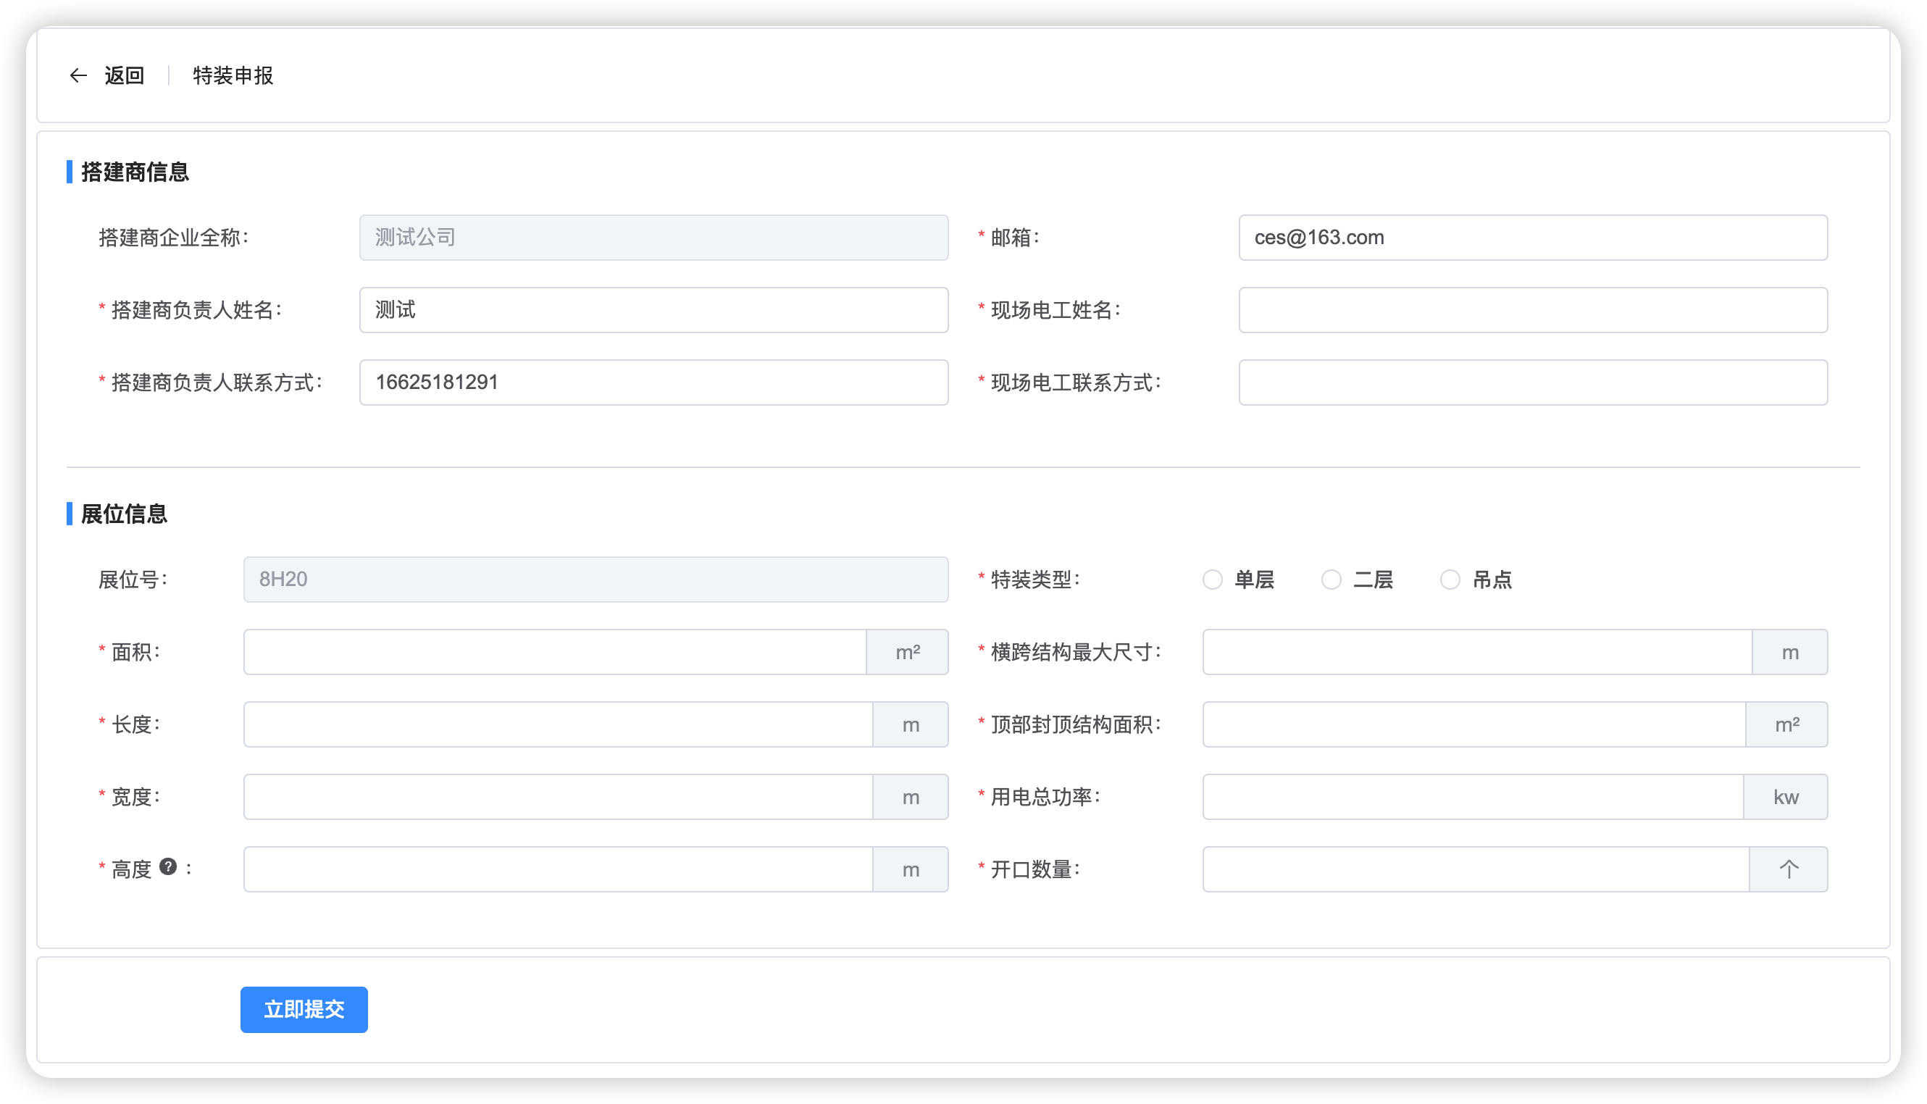Viewport: 1927px width, 1104px height.
Task: Click the 横跨结构最大尺寸 input field
Action: [x=1477, y=652]
